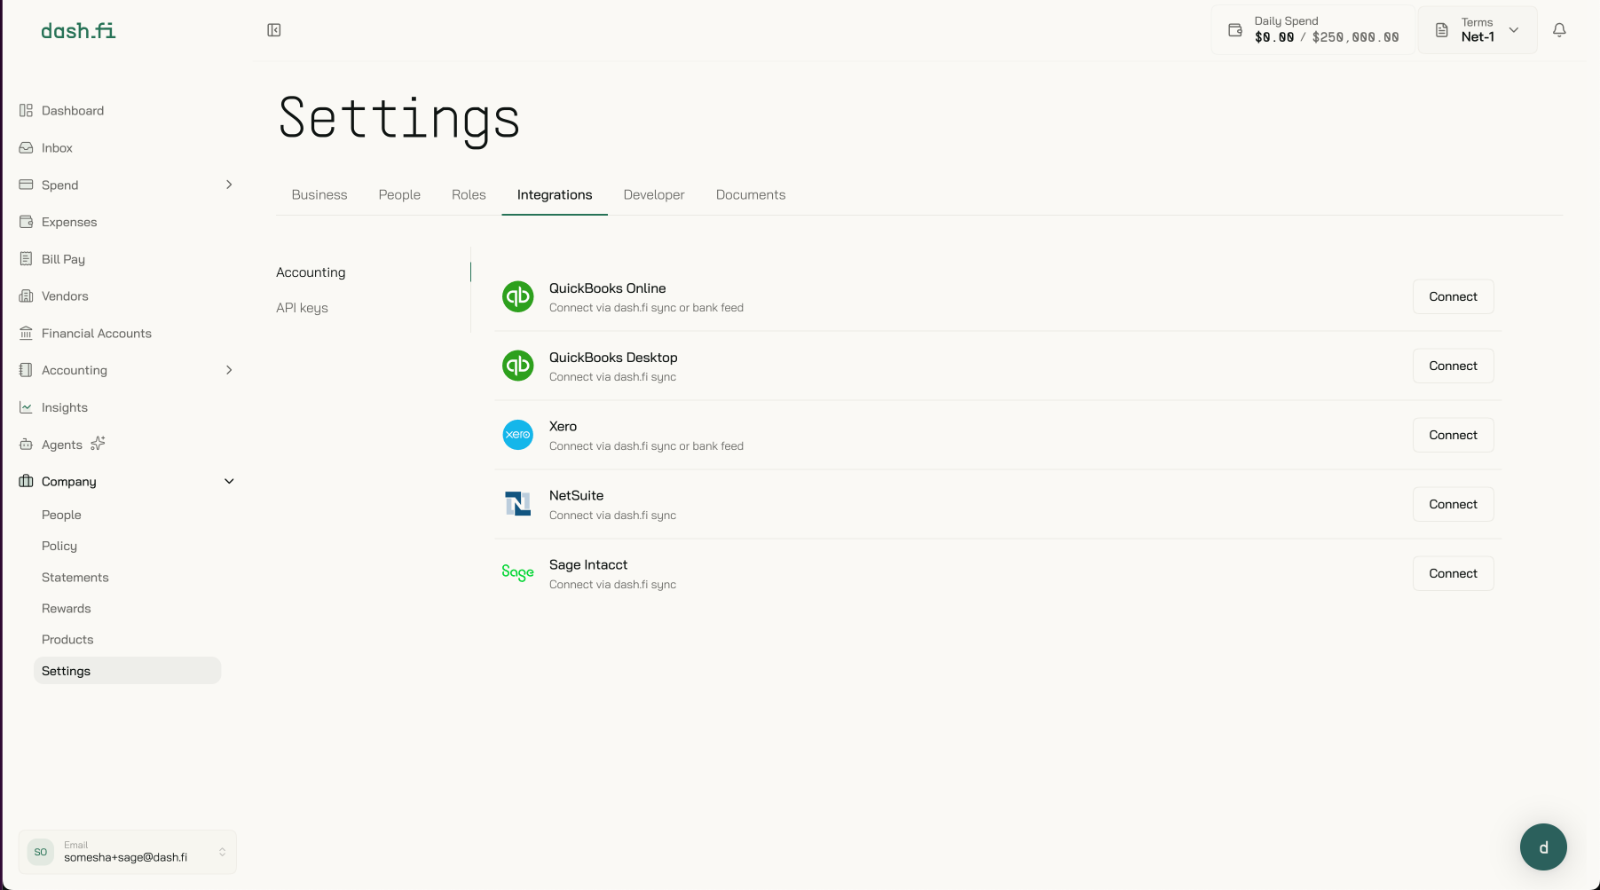Open People under Company
Viewport: 1600px width, 890px height.
61,515
